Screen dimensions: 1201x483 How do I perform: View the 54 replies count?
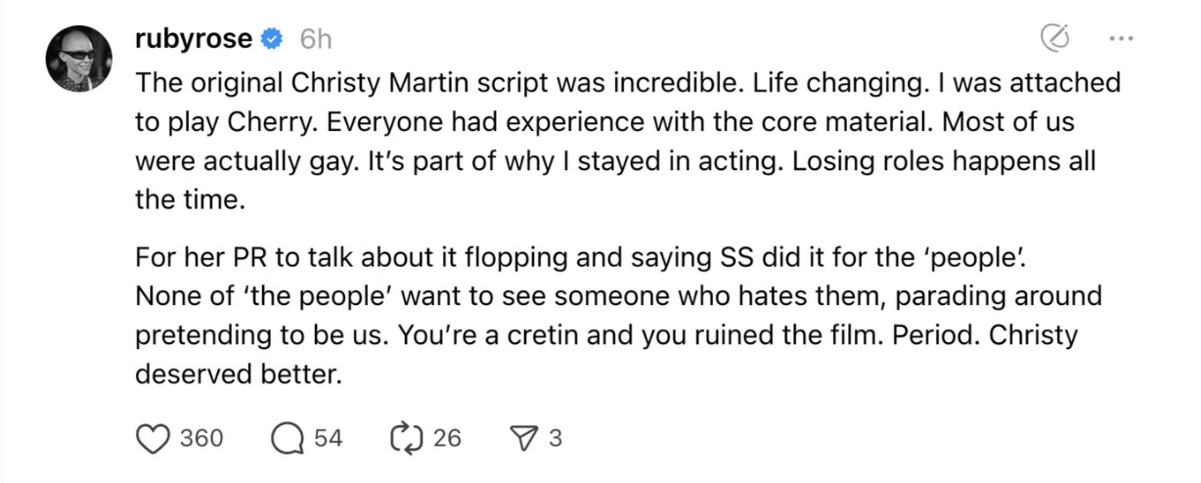click(329, 438)
